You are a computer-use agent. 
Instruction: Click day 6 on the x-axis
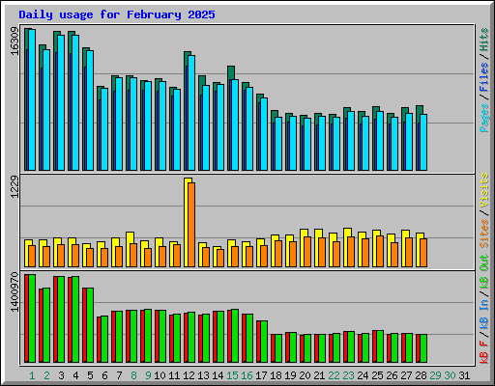[x=104, y=375]
